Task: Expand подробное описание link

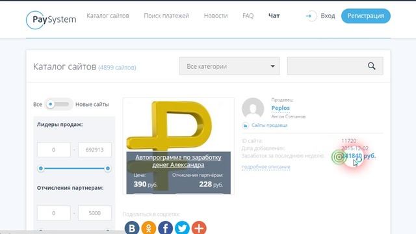Action: 266,167
